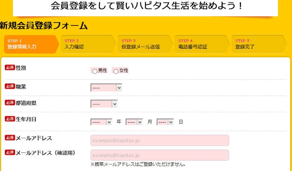The width and height of the screenshot is (292, 171).
Task: Select the 男性 radio button
Action: [x=95, y=71]
